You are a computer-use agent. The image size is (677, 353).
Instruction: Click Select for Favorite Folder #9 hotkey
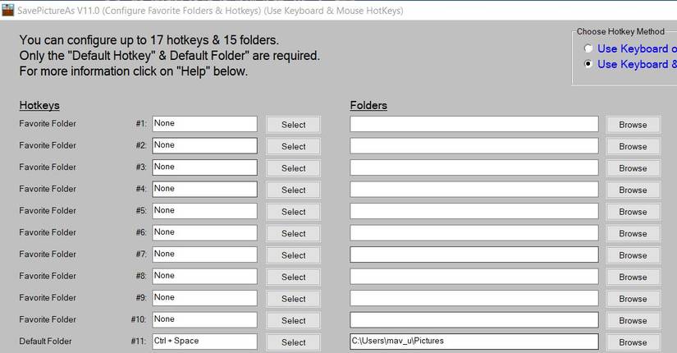pyautogui.click(x=293, y=299)
